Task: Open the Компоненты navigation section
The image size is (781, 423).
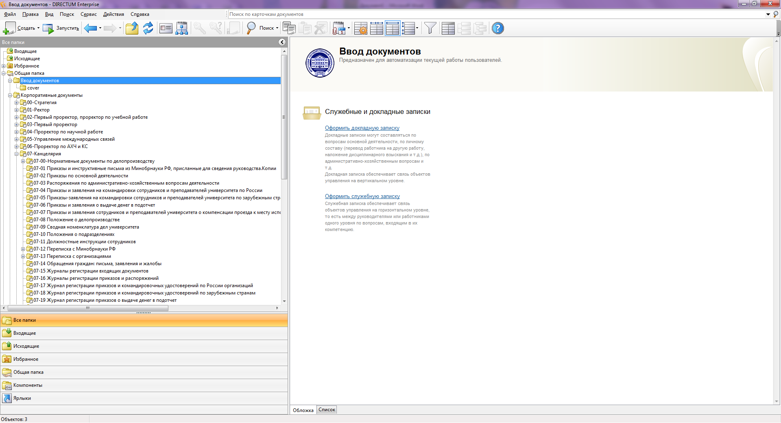Action: (28, 385)
